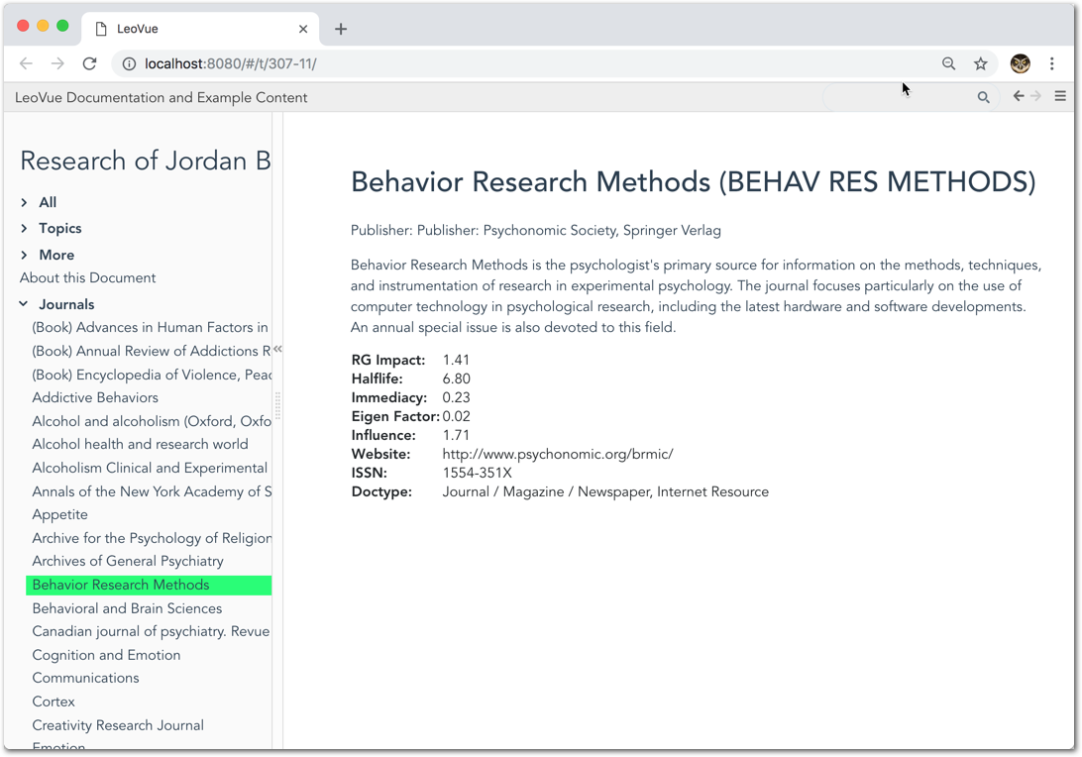The width and height of the screenshot is (1082, 757).
Task: Select highlighted Behavior Research Methods item
Action: pos(149,585)
